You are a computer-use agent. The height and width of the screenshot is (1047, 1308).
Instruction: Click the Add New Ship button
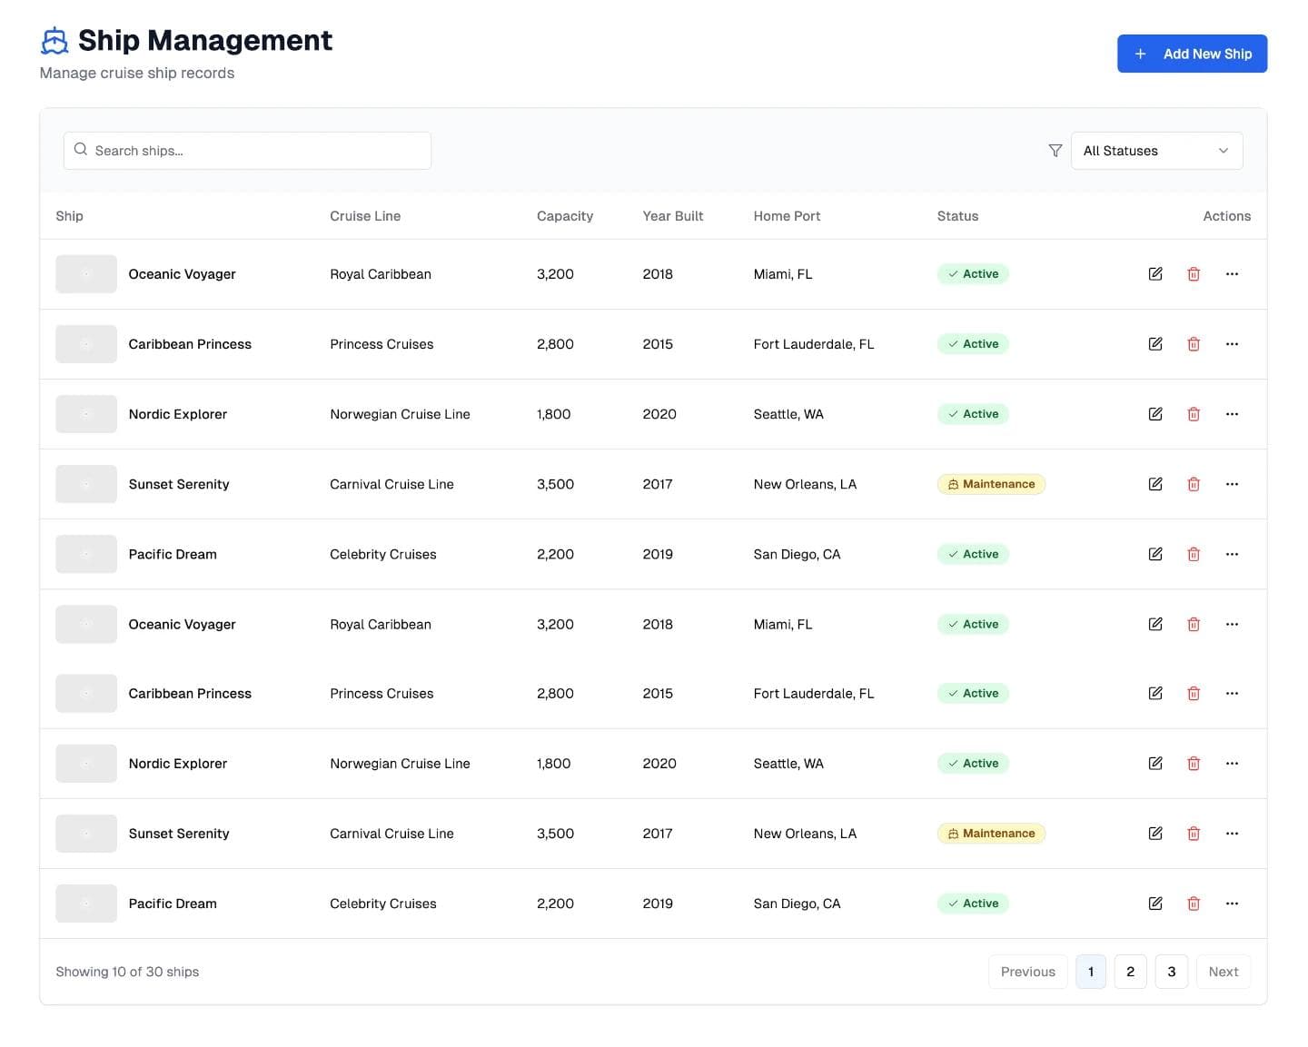(x=1192, y=54)
